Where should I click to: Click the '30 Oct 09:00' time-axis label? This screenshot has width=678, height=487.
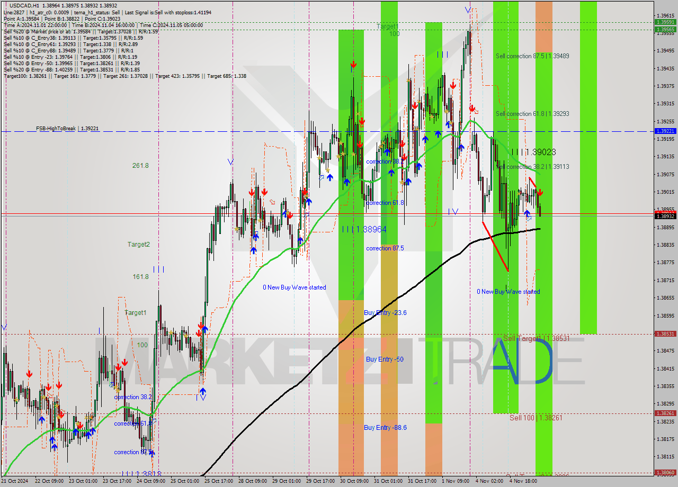(354, 481)
